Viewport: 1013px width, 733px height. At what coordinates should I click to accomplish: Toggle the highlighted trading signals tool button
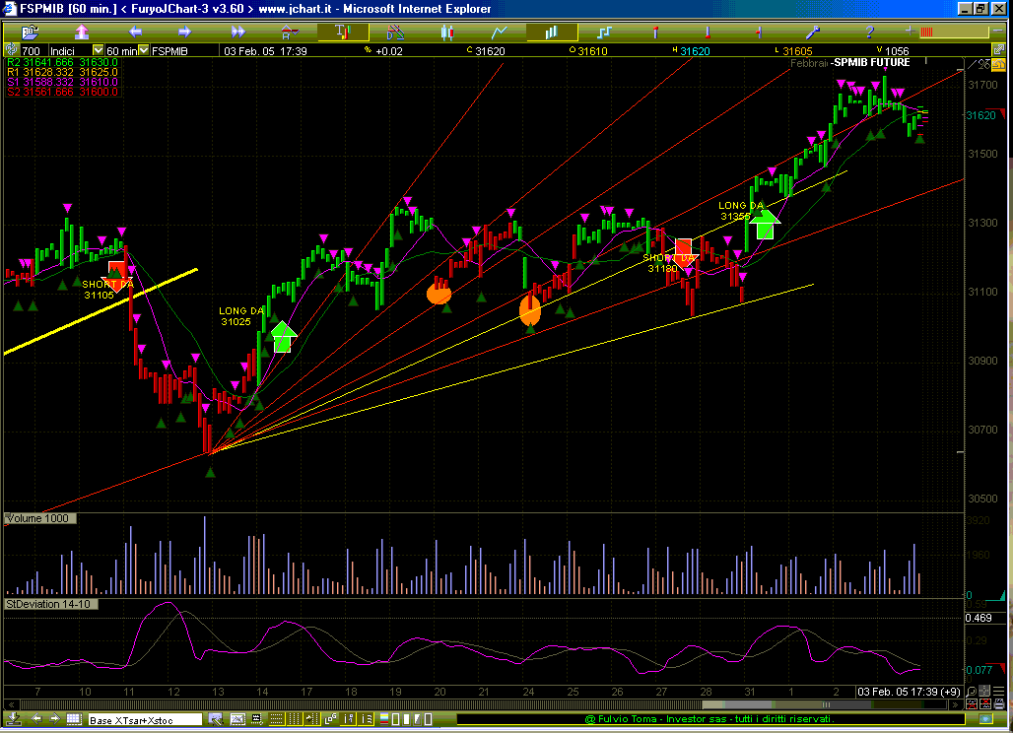(341, 32)
